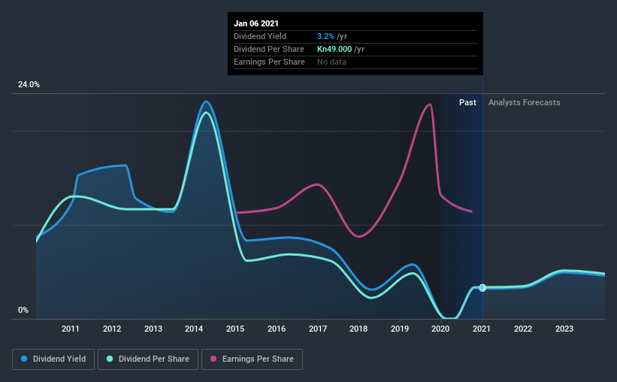617x382 pixels.
Task: Click the 2023 x-axis year label
Action: [564, 329]
